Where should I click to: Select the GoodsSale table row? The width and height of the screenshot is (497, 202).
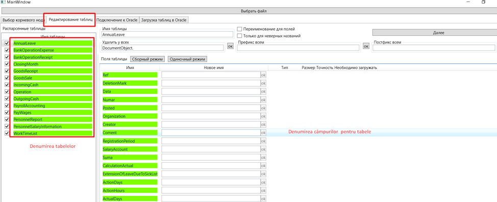pyautogui.click(x=53, y=78)
